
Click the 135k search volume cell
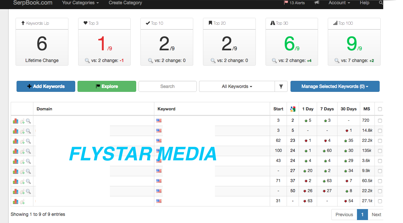367,151
